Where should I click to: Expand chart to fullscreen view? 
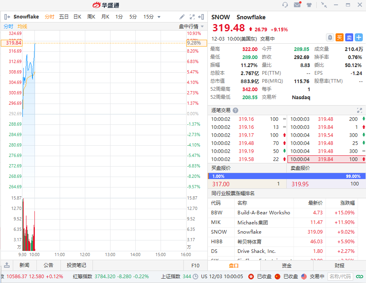192,17
